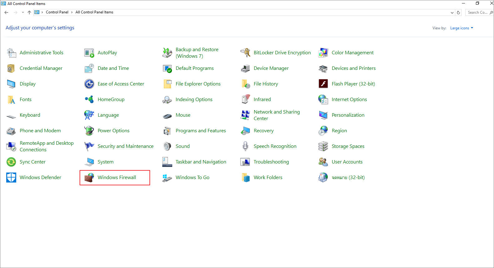Click the Up one level arrow
The height and width of the screenshot is (268, 494).
click(29, 12)
